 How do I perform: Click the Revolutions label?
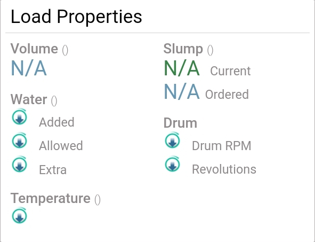pyautogui.click(x=224, y=169)
